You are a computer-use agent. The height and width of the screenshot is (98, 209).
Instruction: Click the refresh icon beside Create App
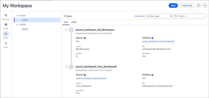coord(199,5)
